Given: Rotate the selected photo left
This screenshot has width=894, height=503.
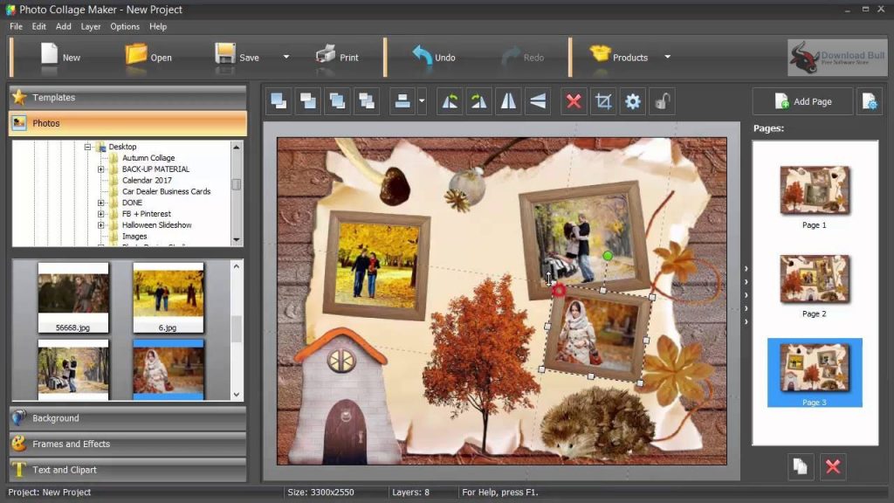Looking at the screenshot, I should pos(450,101).
